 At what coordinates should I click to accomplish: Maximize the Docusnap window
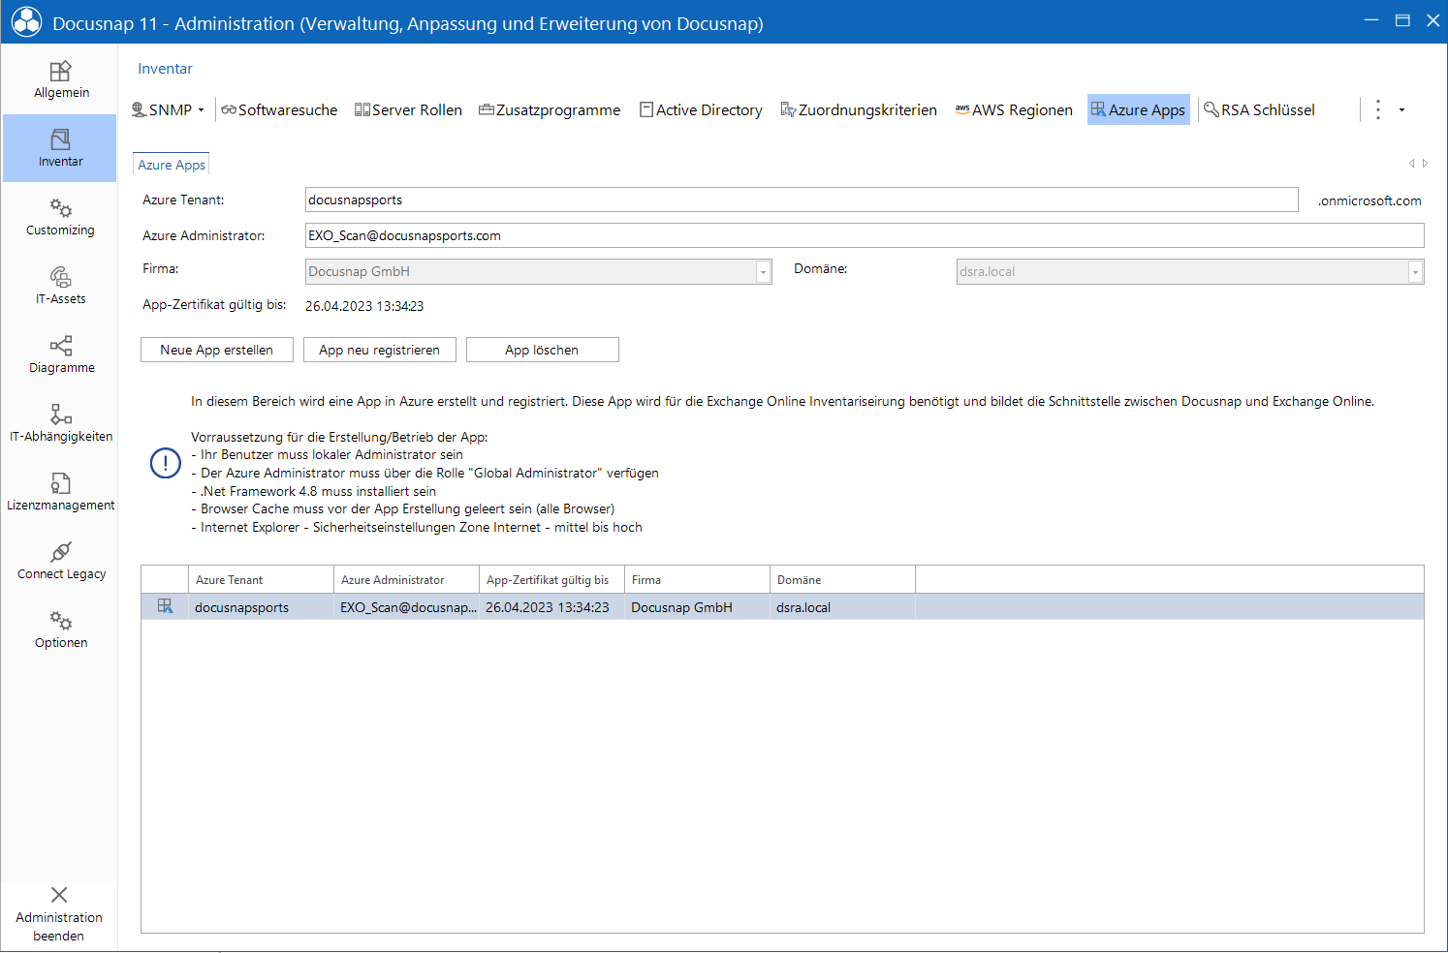[1402, 20]
